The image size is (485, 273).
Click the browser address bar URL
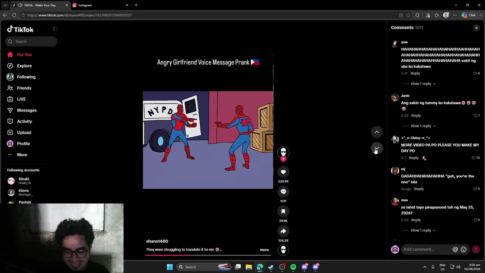80,15
